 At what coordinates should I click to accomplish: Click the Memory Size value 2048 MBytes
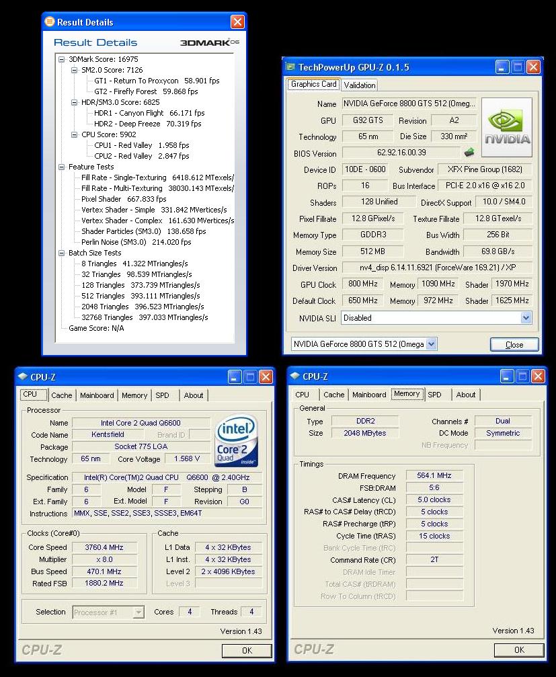click(365, 433)
